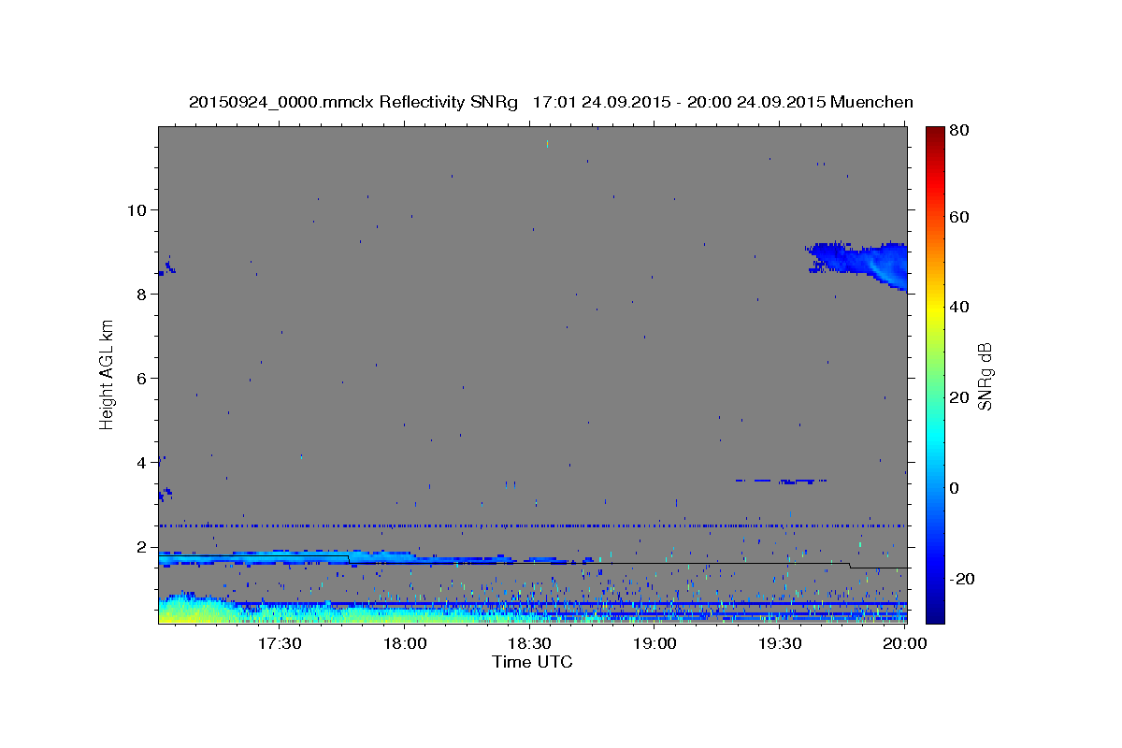Select the 'Height AGL km' axis label
This screenshot has height=748, width=1122.
[108, 374]
